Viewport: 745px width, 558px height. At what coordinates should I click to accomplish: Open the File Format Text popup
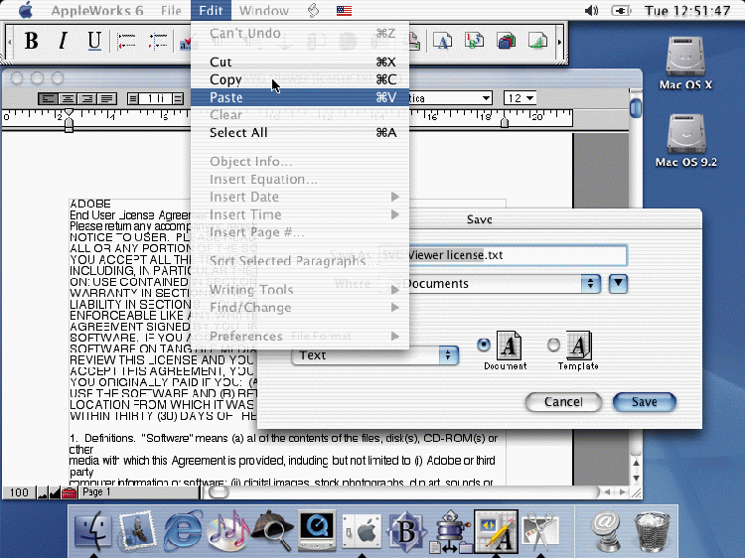(374, 355)
